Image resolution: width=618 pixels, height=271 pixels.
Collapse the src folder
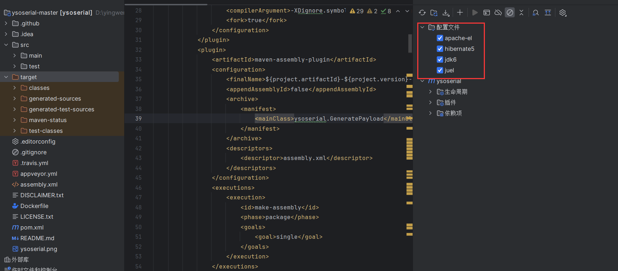click(x=6, y=45)
